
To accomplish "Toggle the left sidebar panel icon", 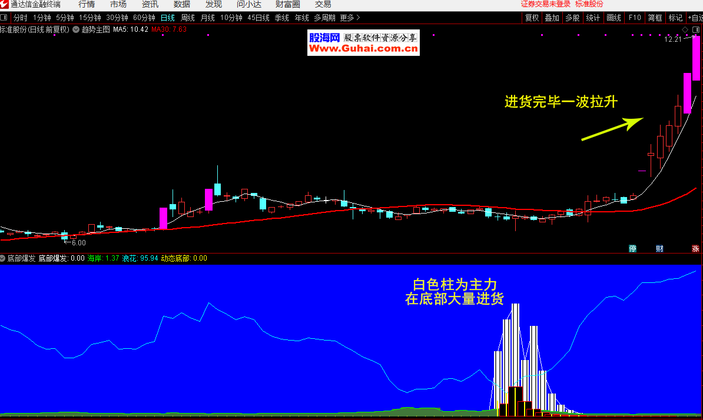I will [4, 18].
